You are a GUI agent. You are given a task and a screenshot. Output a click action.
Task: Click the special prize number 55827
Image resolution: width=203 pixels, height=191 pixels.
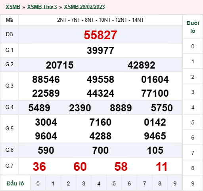click(x=100, y=35)
